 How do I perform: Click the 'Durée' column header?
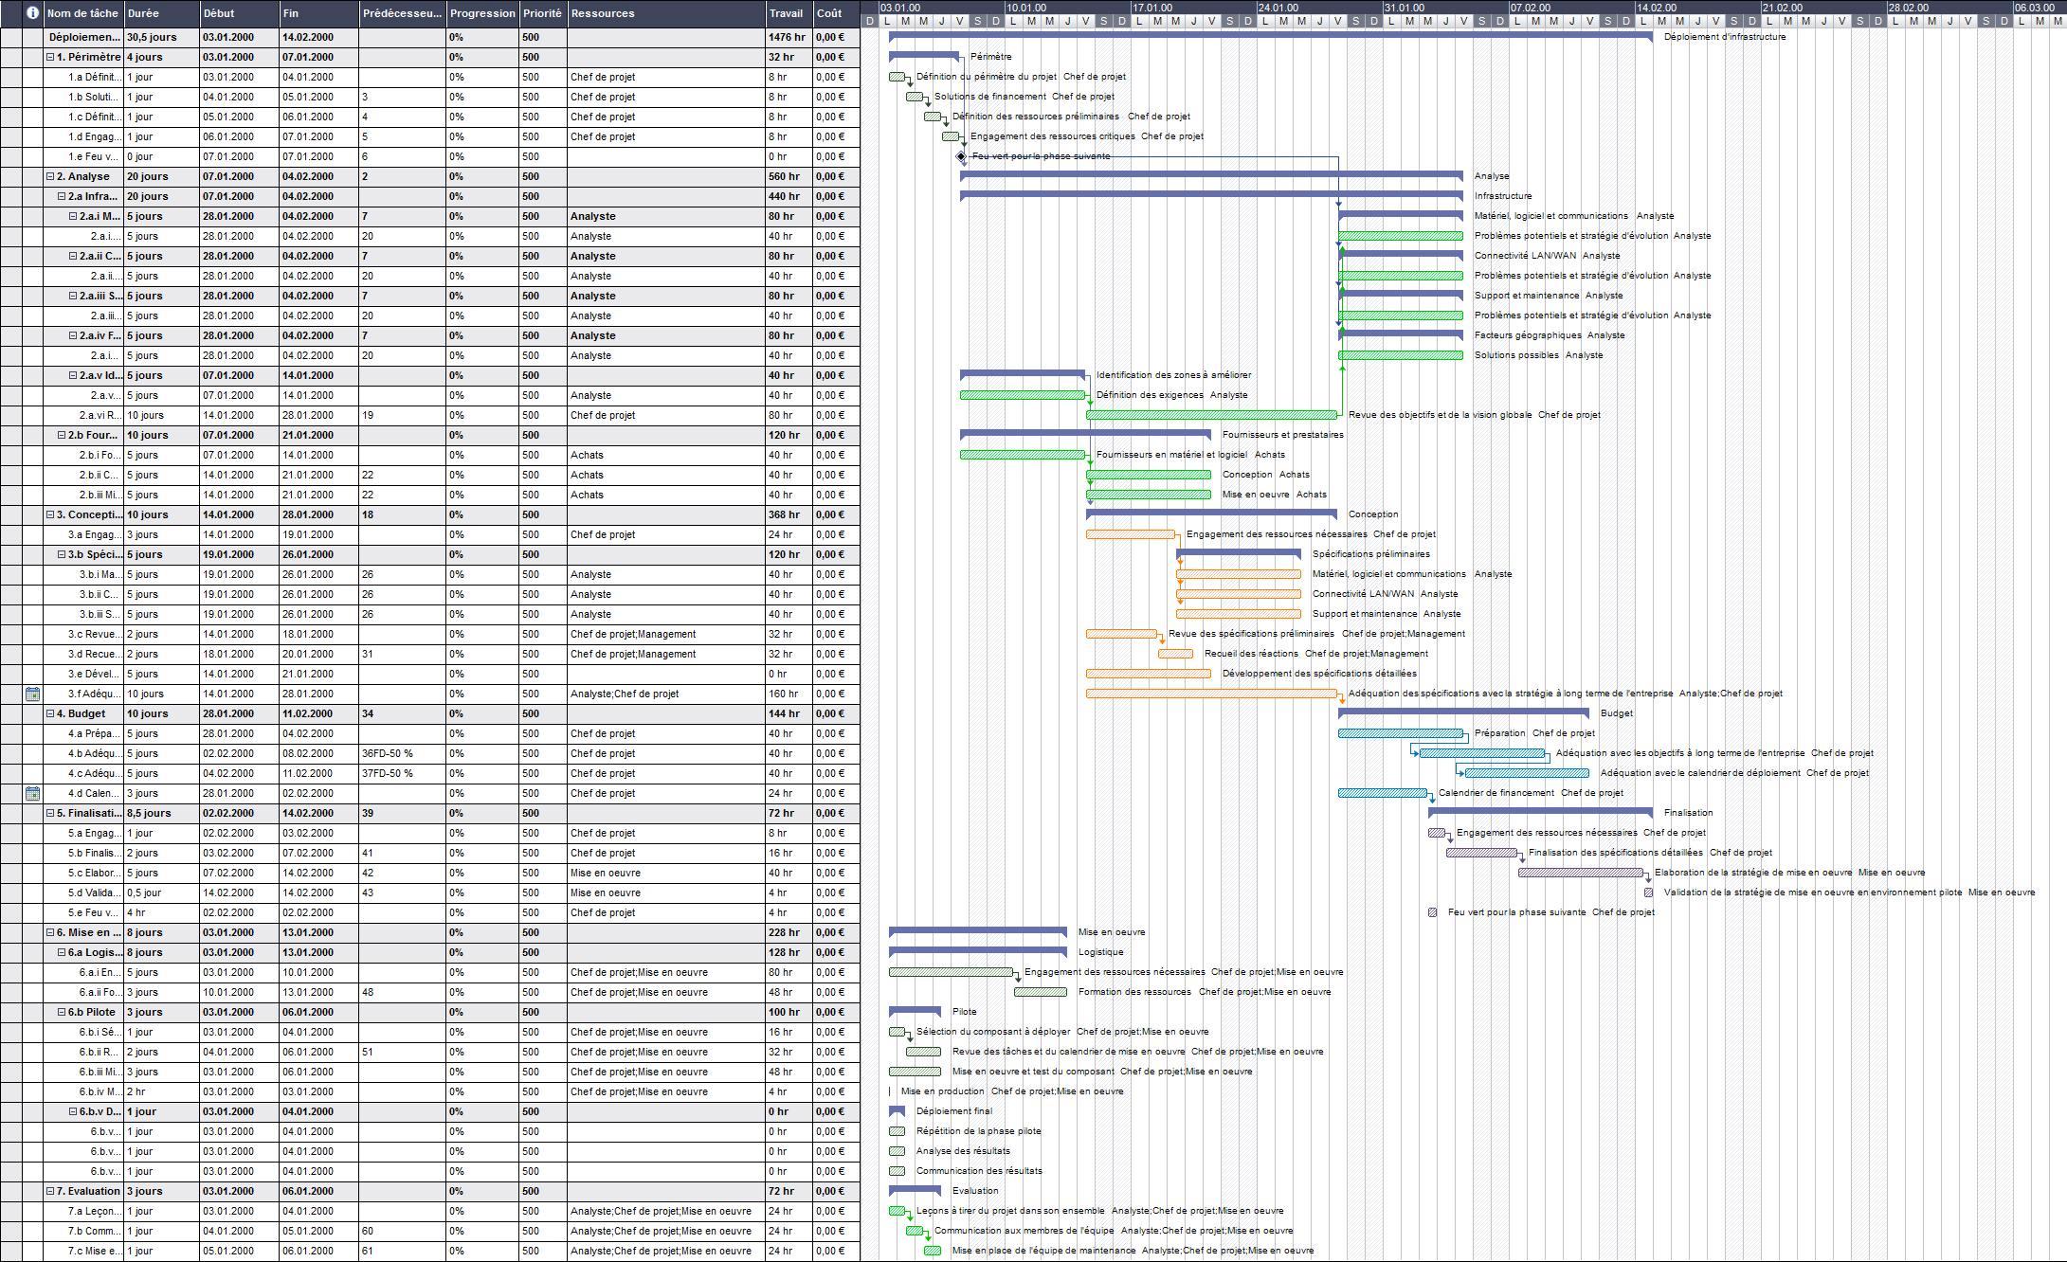[162, 13]
